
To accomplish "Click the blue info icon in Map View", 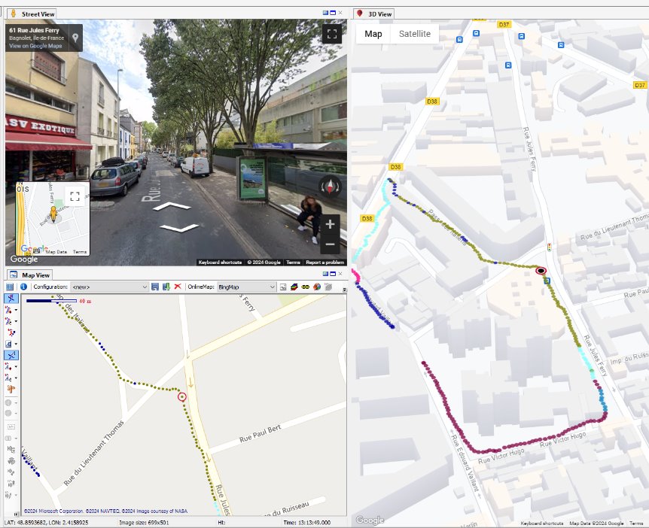I will coord(23,287).
